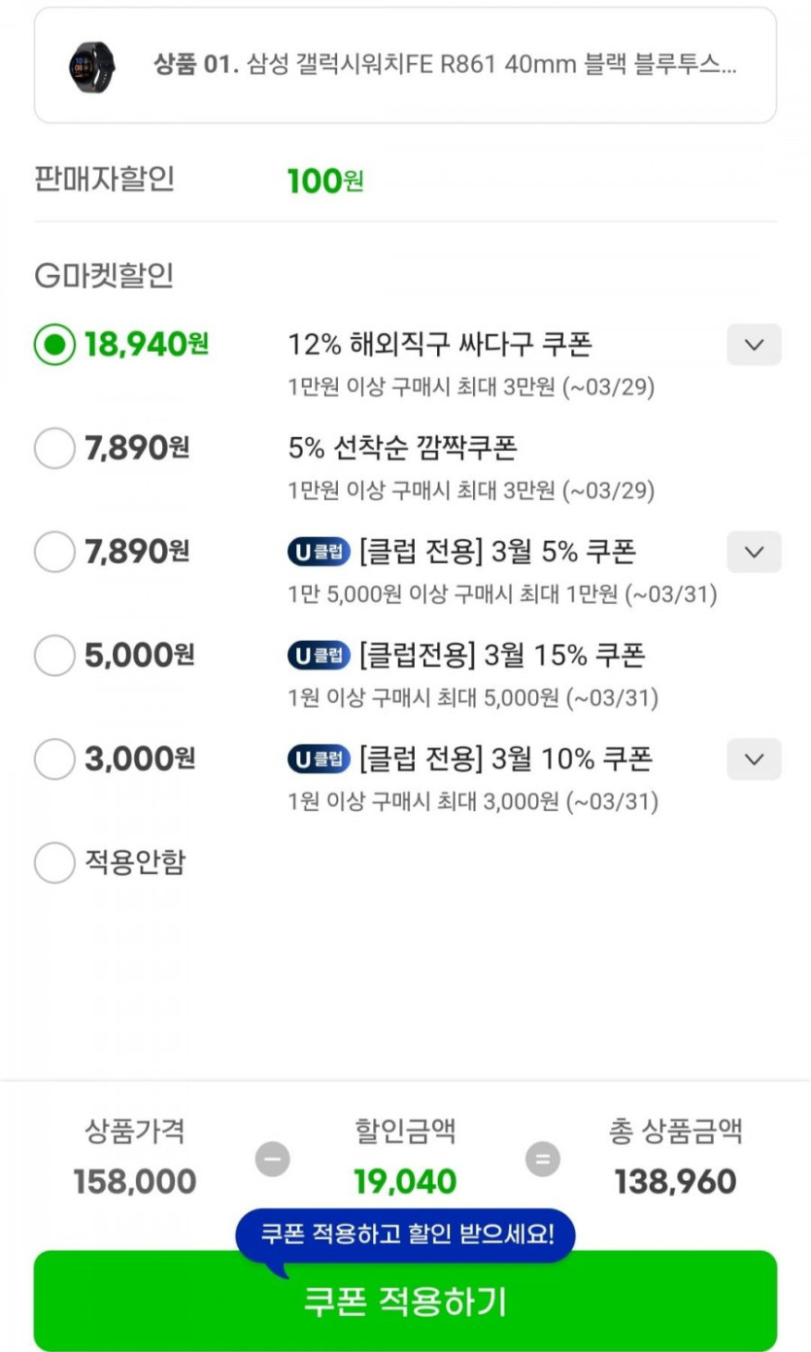Image resolution: width=811 pixels, height=1352 pixels.
Task: Click the U클럽 badge on the 15% coupon
Action: (319, 656)
